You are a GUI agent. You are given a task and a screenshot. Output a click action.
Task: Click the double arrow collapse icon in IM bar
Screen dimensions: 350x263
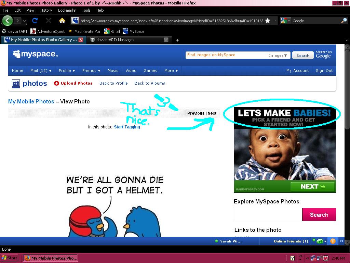tap(341, 241)
